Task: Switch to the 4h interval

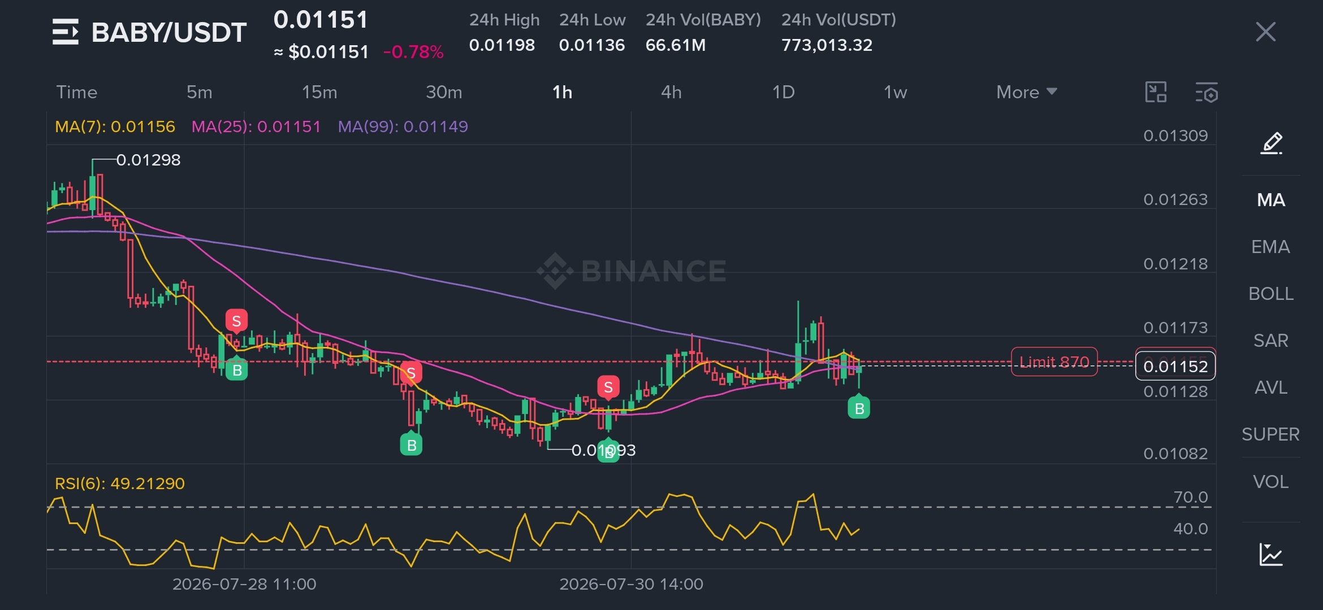Action: point(671,92)
